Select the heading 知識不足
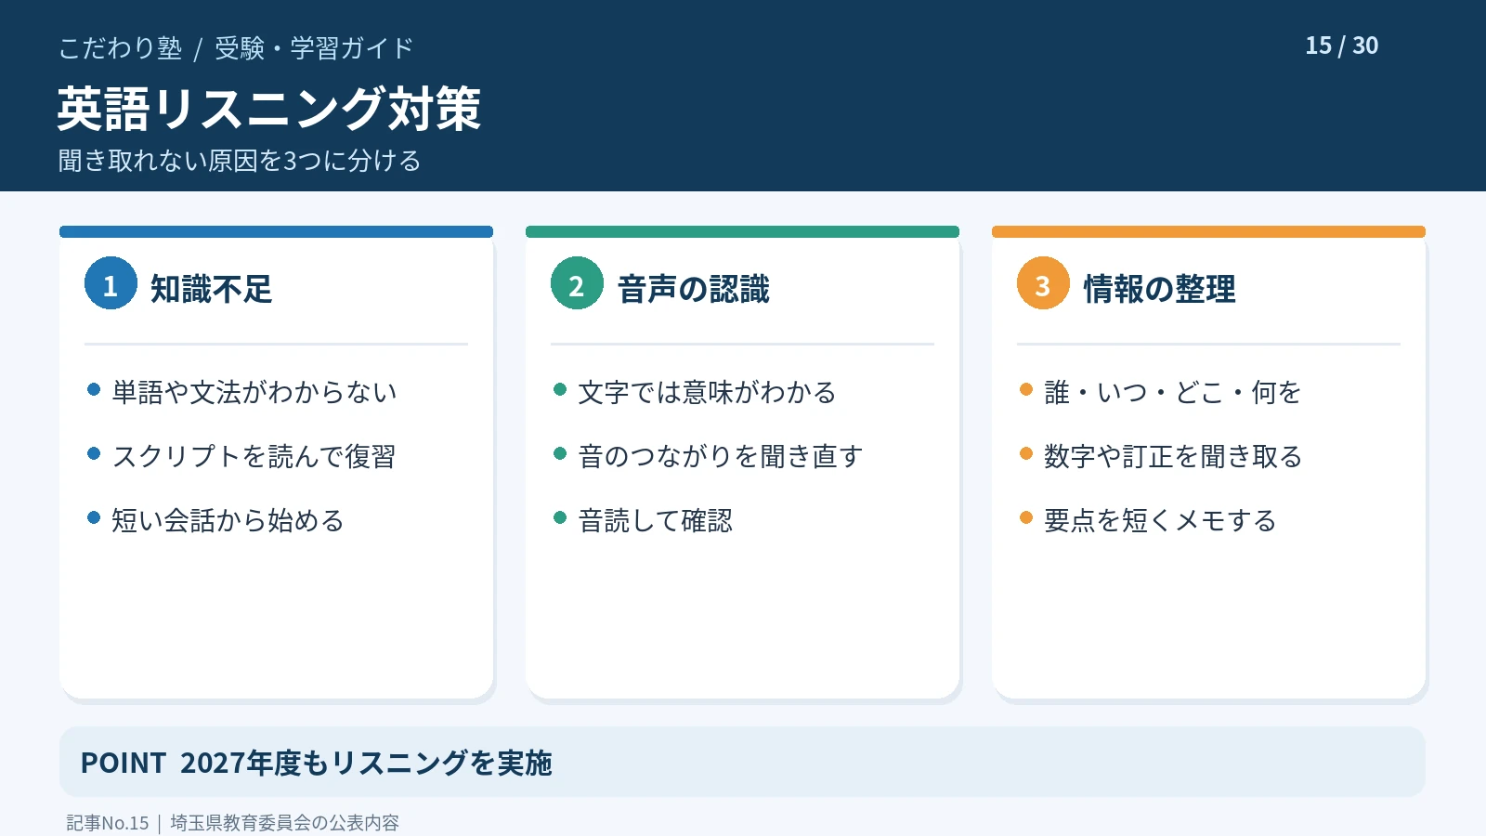The image size is (1486, 836). click(x=211, y=289)
